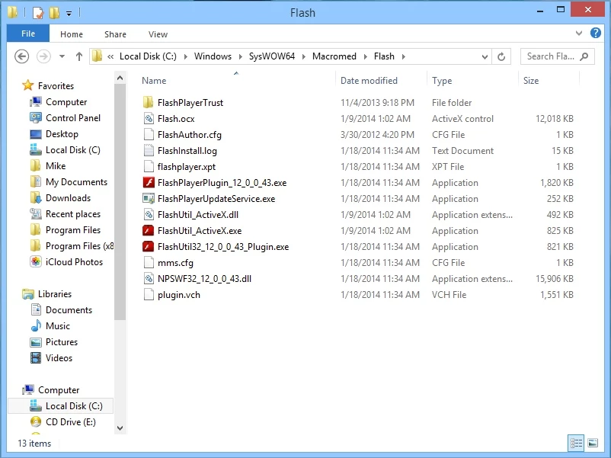This screenshot has height=458, width=611.
Task: Open Pictures library in sidebar
Action: [62, 342]
